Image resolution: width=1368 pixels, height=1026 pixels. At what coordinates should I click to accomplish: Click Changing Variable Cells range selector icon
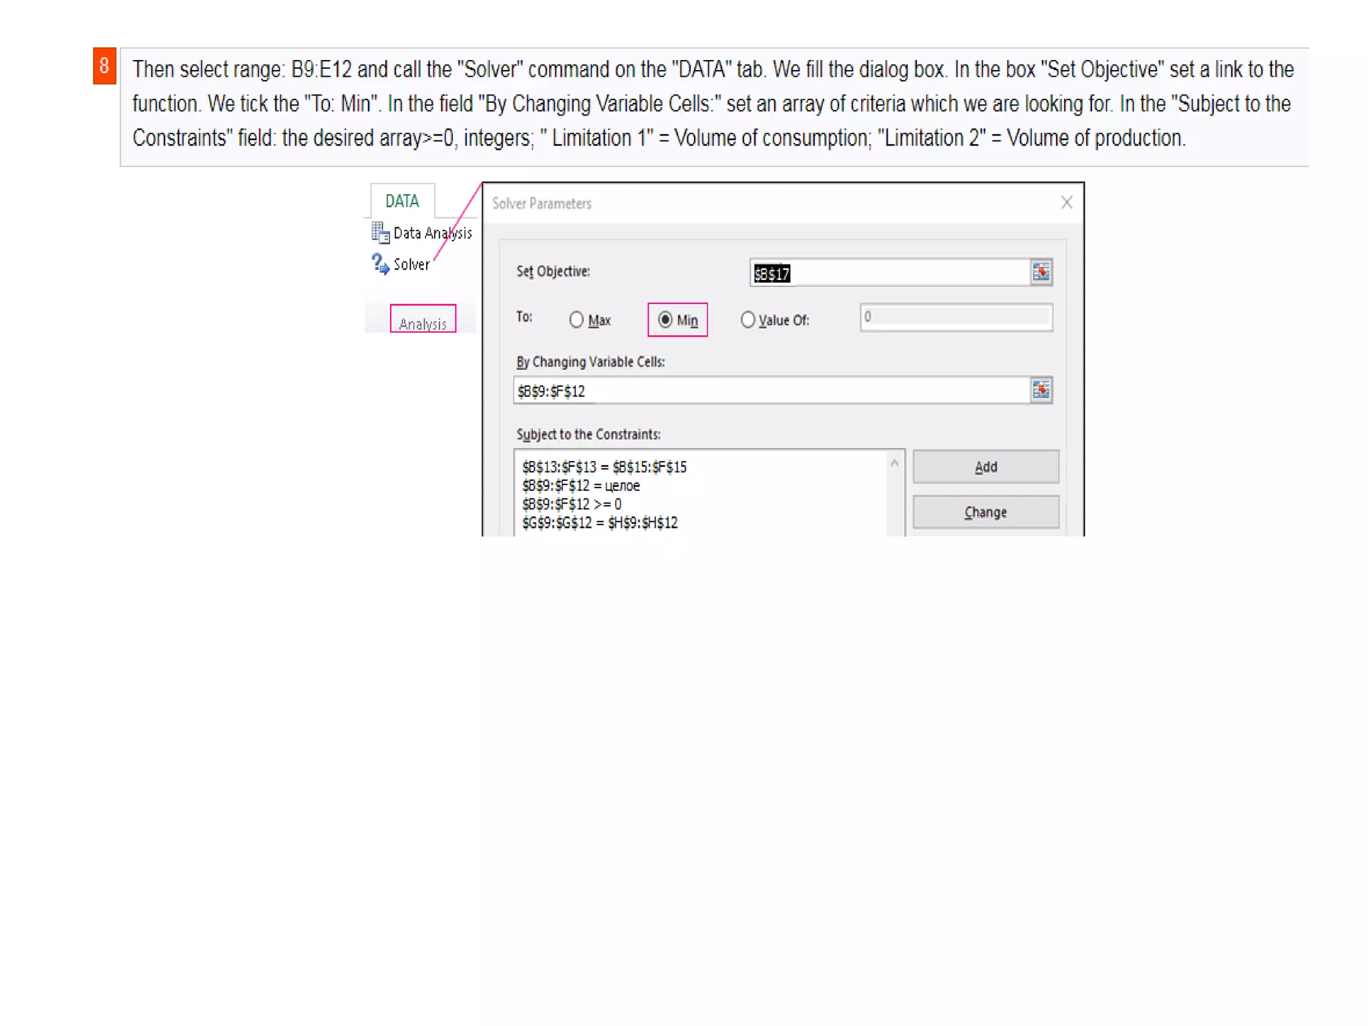click(x=1041, y=390)
